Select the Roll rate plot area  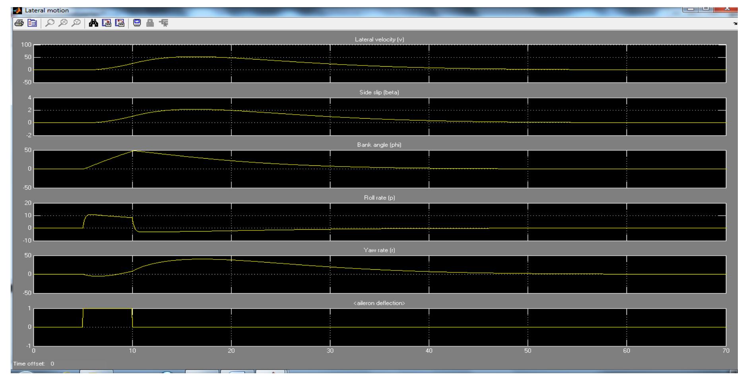(380, 222)
